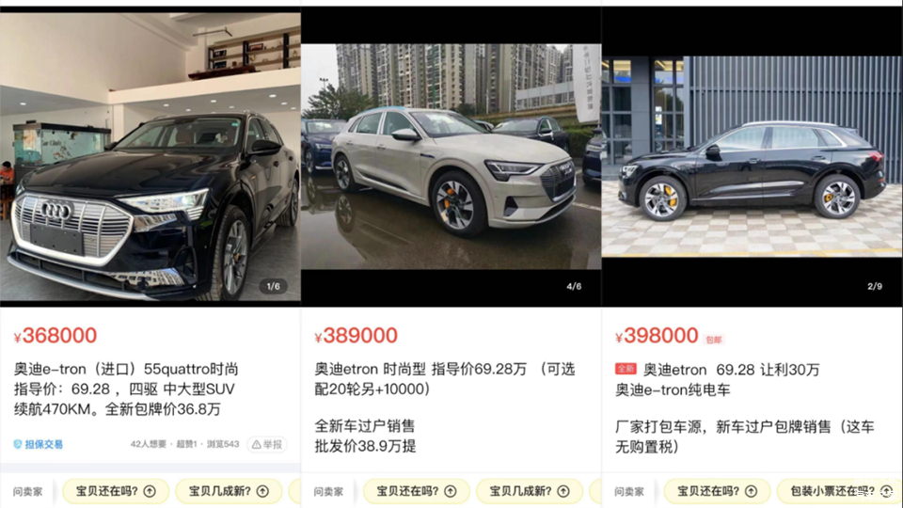Click the ¥368000 listing description text
This screenshot has width=903, height=508.
click(x=126, y=389)
